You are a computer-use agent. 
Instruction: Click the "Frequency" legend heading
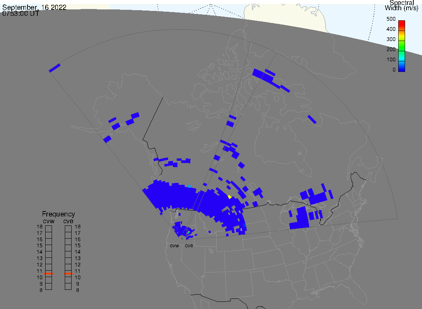pos(58,214)
